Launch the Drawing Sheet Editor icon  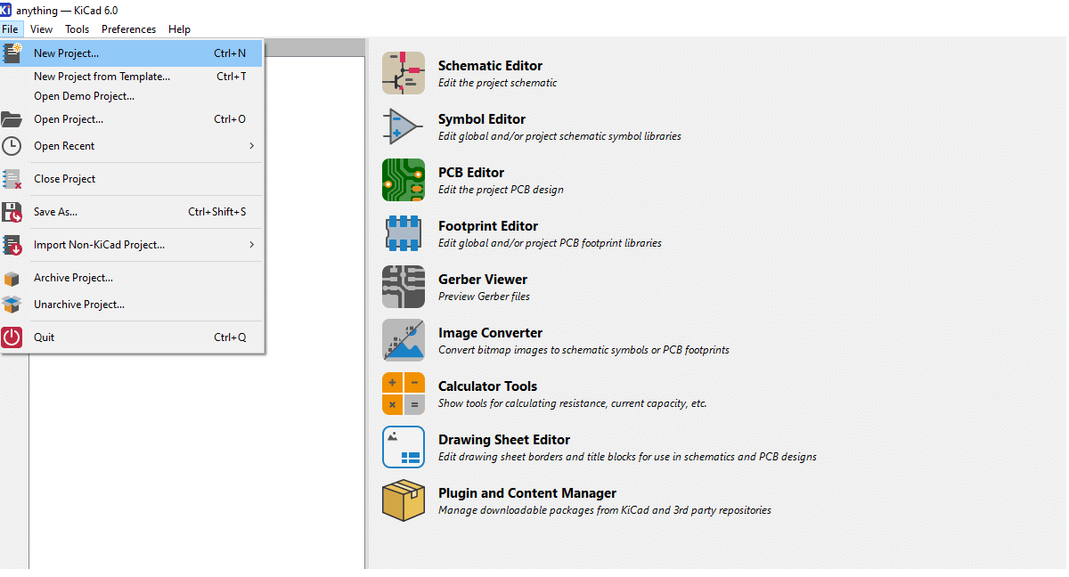click(x=404, y=447)
